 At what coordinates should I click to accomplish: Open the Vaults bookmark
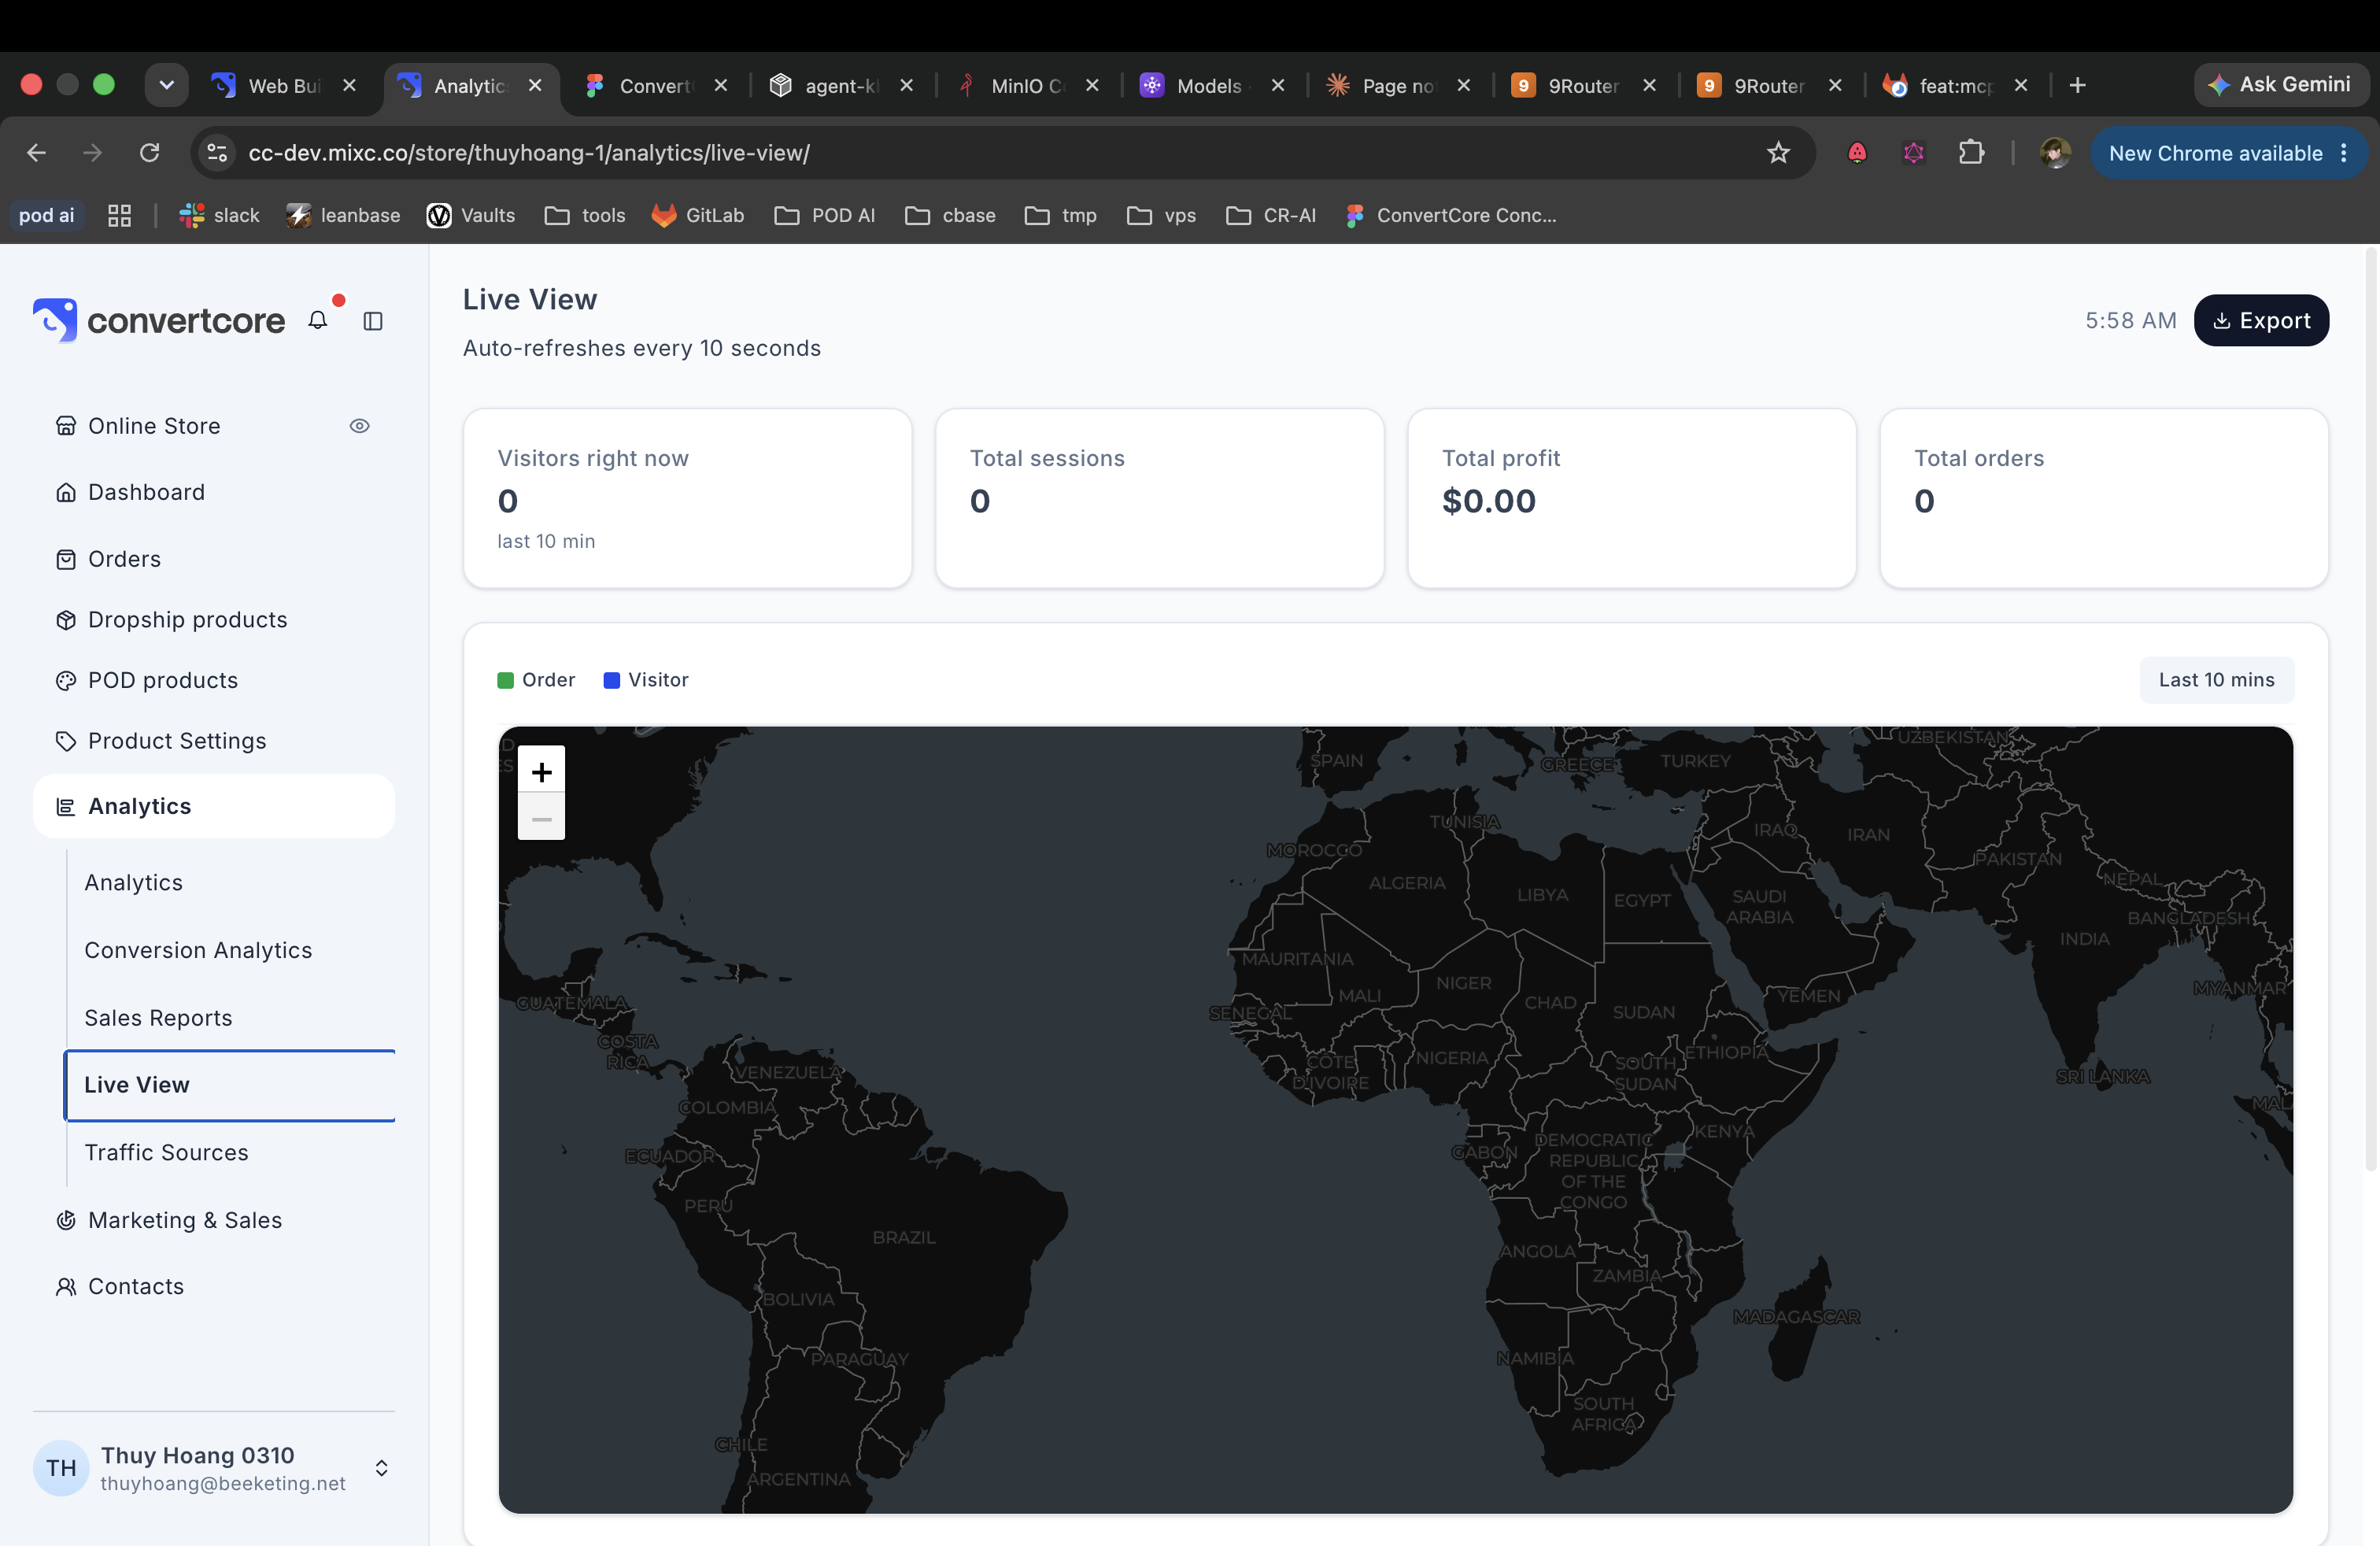[471, 215]
